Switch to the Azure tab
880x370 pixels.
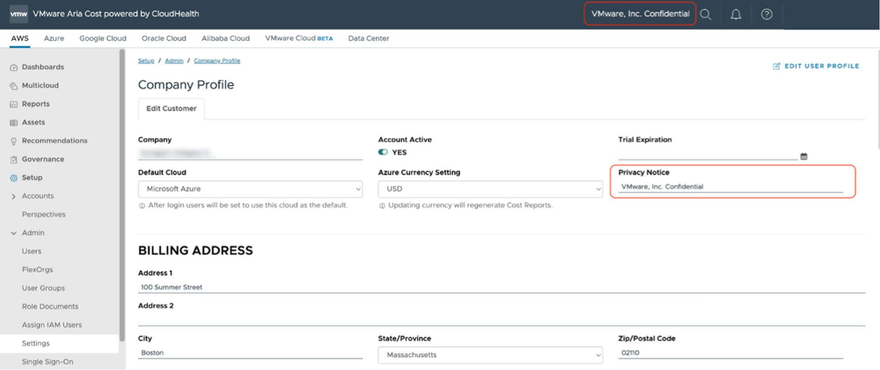[x=54, y=38]
